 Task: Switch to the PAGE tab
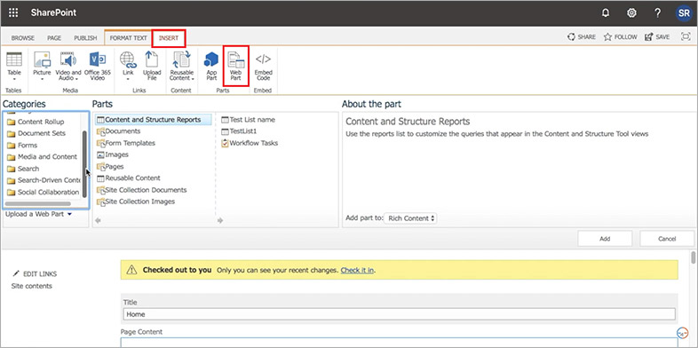(54, 38)
